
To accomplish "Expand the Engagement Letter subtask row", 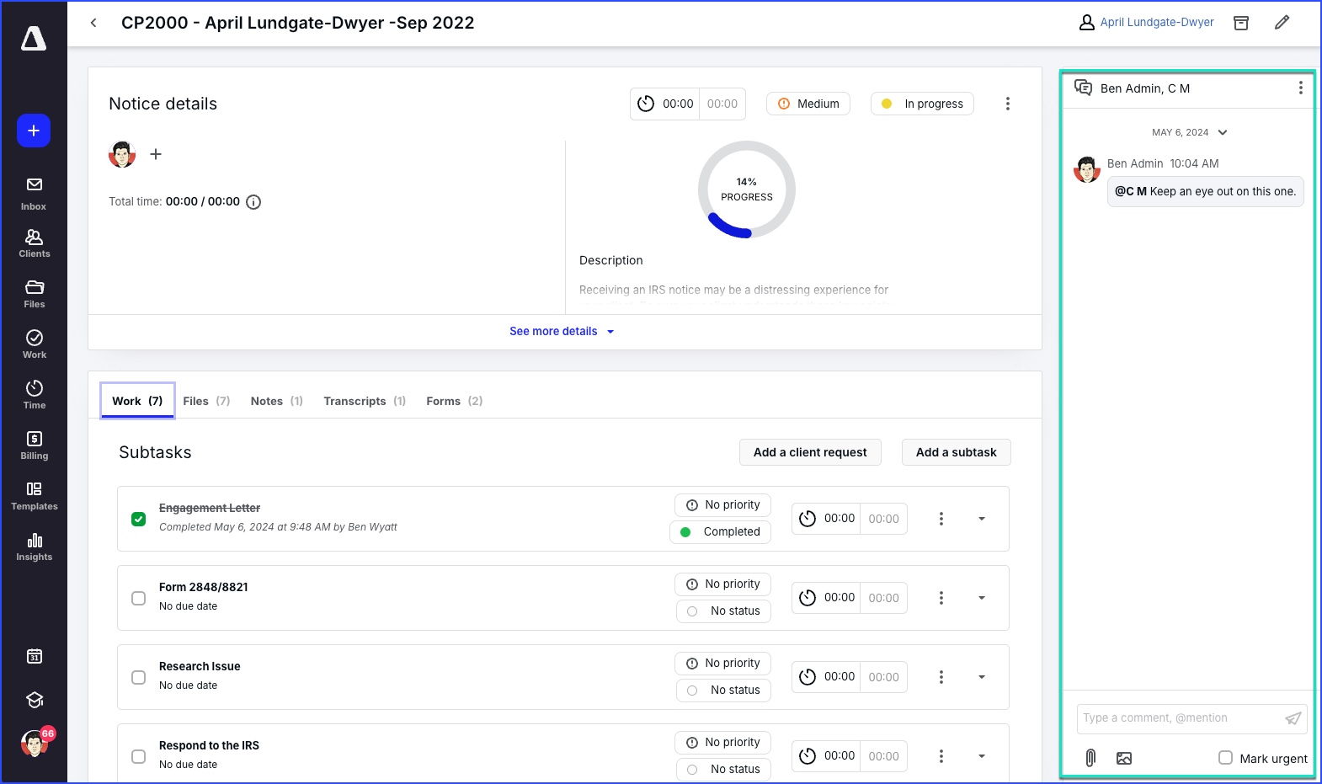I will (x=982, y=519).
